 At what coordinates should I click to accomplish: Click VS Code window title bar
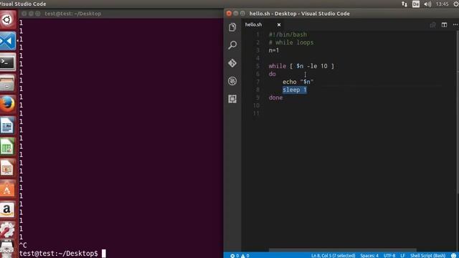(341, 14)
